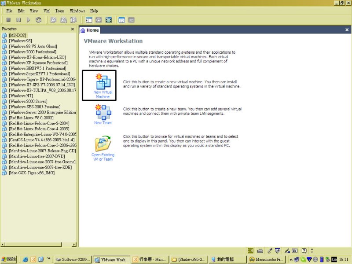Open the Snapshot Manager toolbar icon

tap(73, 20)
